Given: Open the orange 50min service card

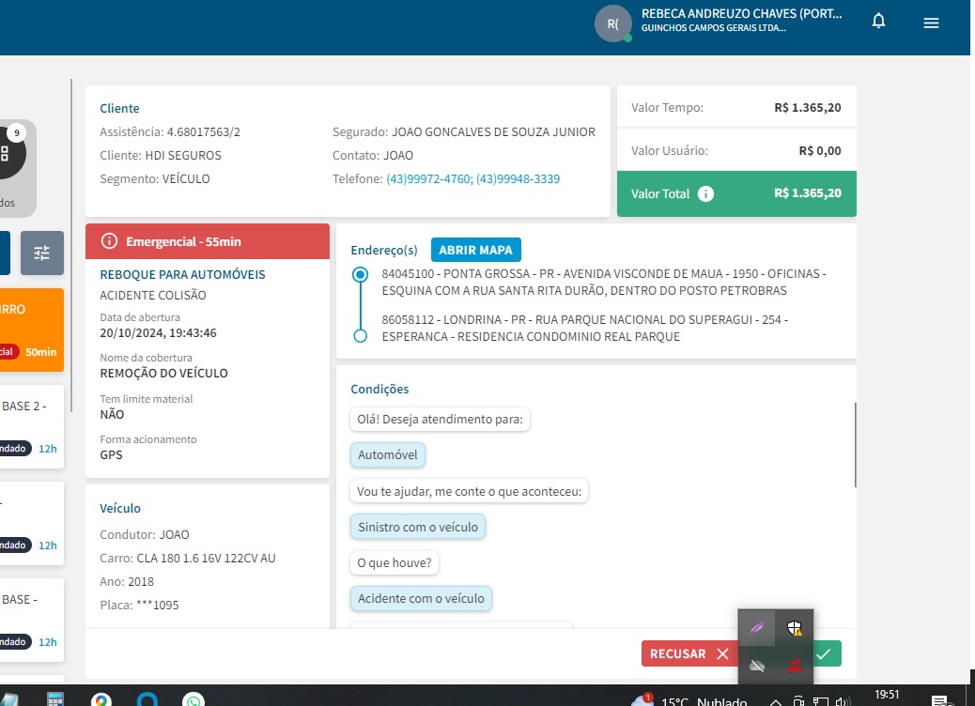Looking at the screenshot, I should 31,330.
